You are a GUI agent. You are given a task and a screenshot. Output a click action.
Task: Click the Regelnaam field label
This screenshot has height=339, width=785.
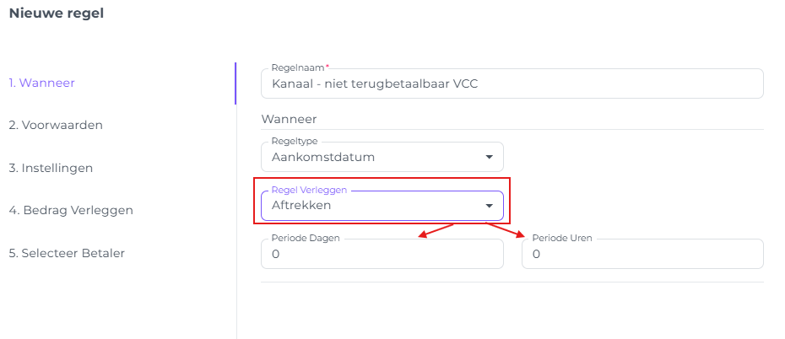point(299,67)
